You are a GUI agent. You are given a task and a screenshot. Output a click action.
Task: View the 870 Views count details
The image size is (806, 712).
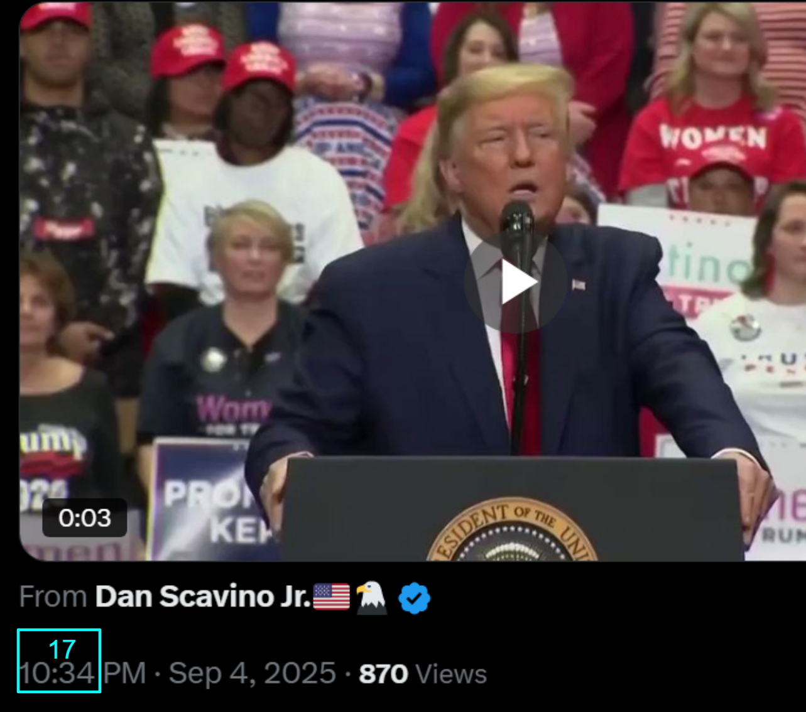(x=422, y=674)
